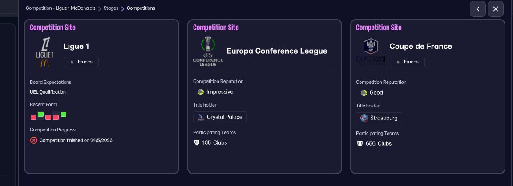Screen dimensions: 513x186
Task: Click the Ligue 1 McDonald's logo
Action: pyautogui.click(x=44, y=51)
